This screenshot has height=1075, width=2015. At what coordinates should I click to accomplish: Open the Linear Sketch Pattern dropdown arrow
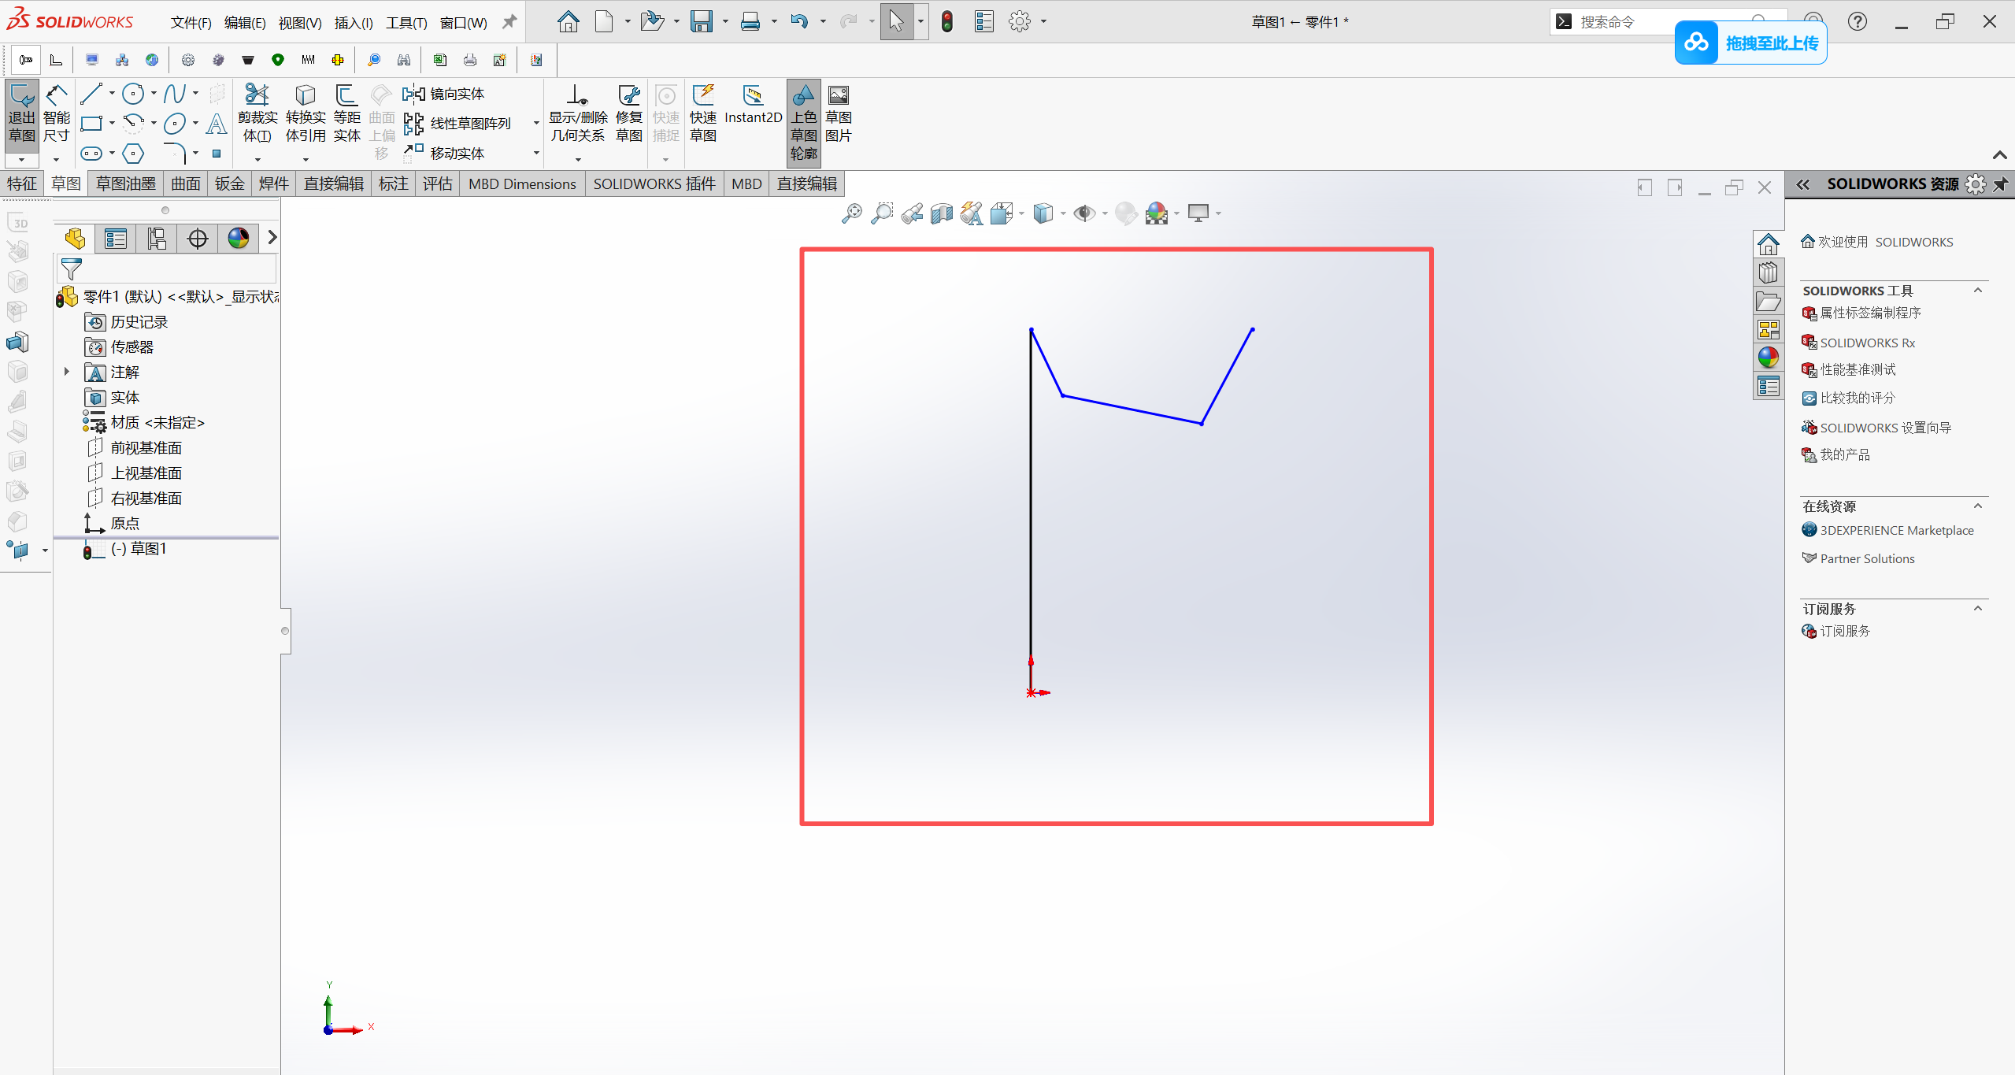point(536,124)
